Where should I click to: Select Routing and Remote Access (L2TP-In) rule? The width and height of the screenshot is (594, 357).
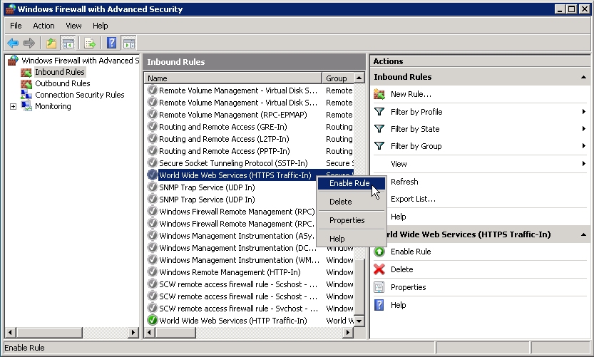[224, 139]
